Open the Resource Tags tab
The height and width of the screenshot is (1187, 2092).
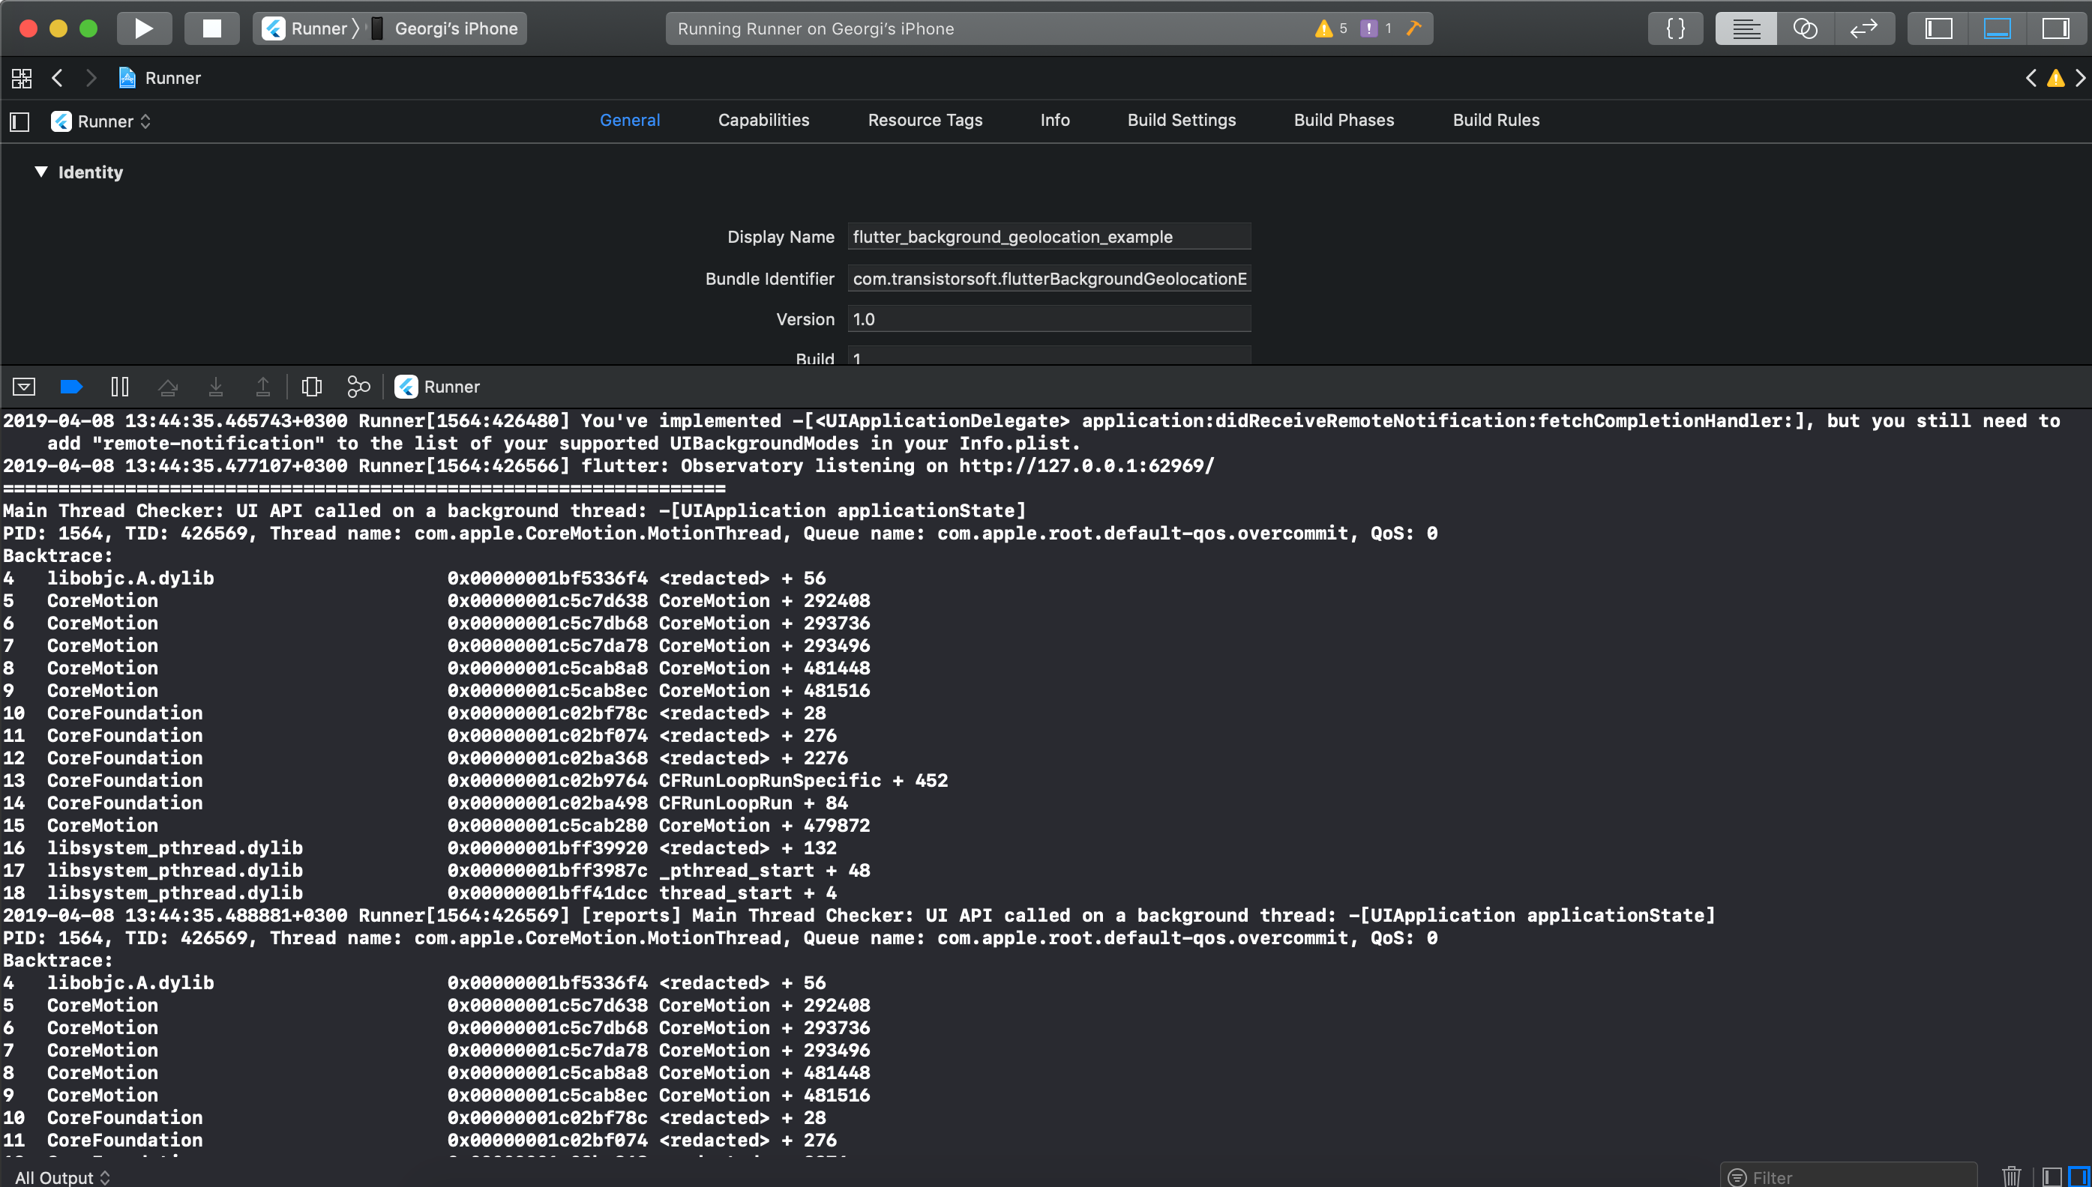point(925,120)
